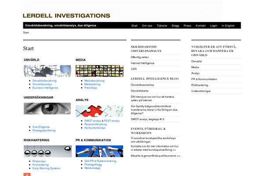Viewport: 264px width, 176px height.
Task: Open Aktuella & genomförda publika events link
Action: coord(155,156)
